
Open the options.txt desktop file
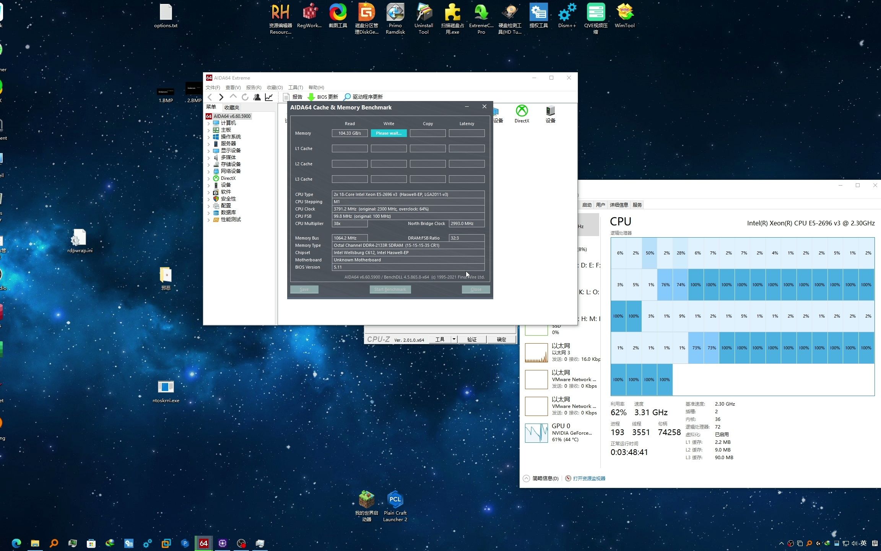coord(166,16)
